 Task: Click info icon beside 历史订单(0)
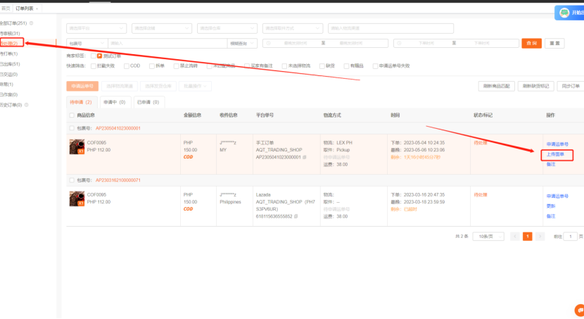(x=27, y=105)
